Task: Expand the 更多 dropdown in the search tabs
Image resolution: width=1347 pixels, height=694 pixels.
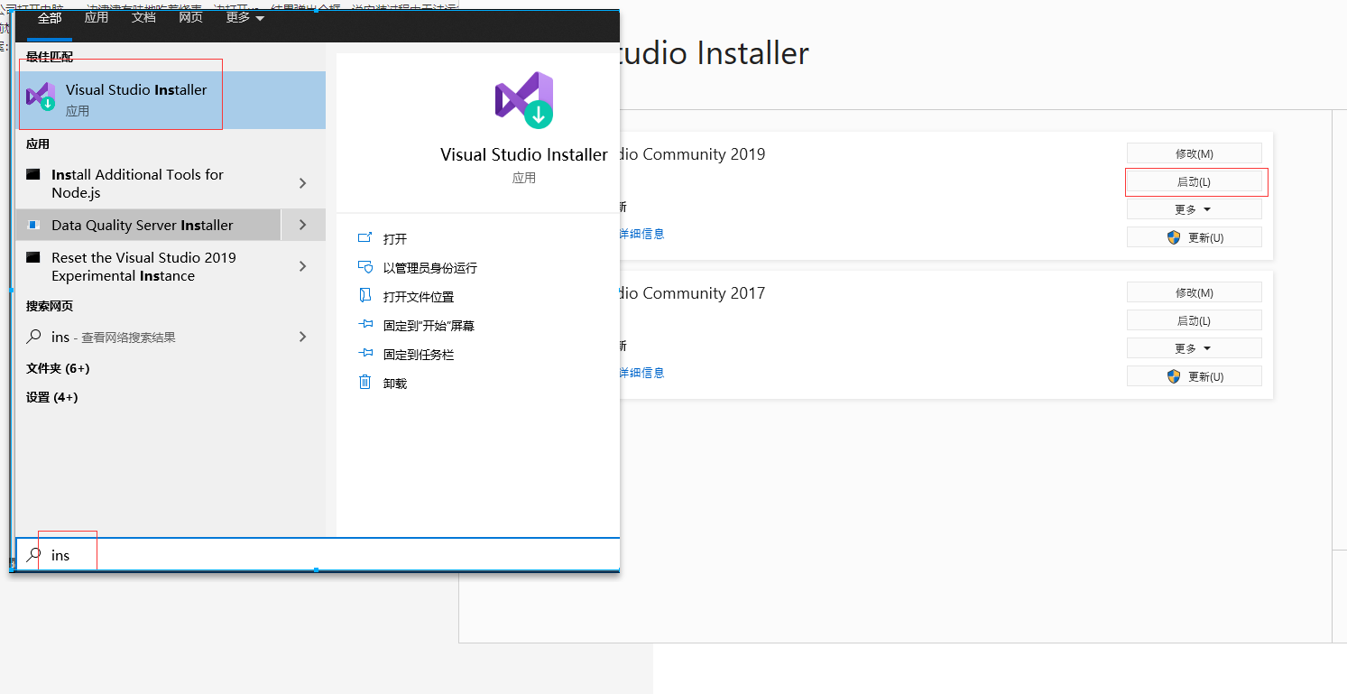Action: coord(244,17)
